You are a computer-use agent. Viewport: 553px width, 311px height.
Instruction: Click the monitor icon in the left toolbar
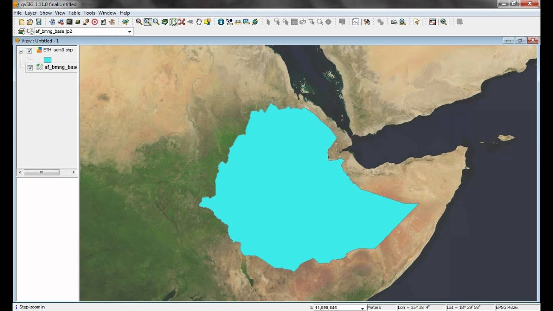point(69,22)
